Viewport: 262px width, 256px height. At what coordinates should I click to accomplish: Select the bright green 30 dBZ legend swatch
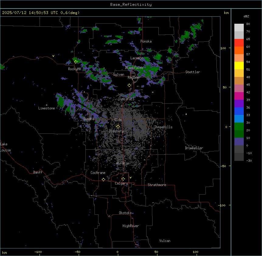239,126
